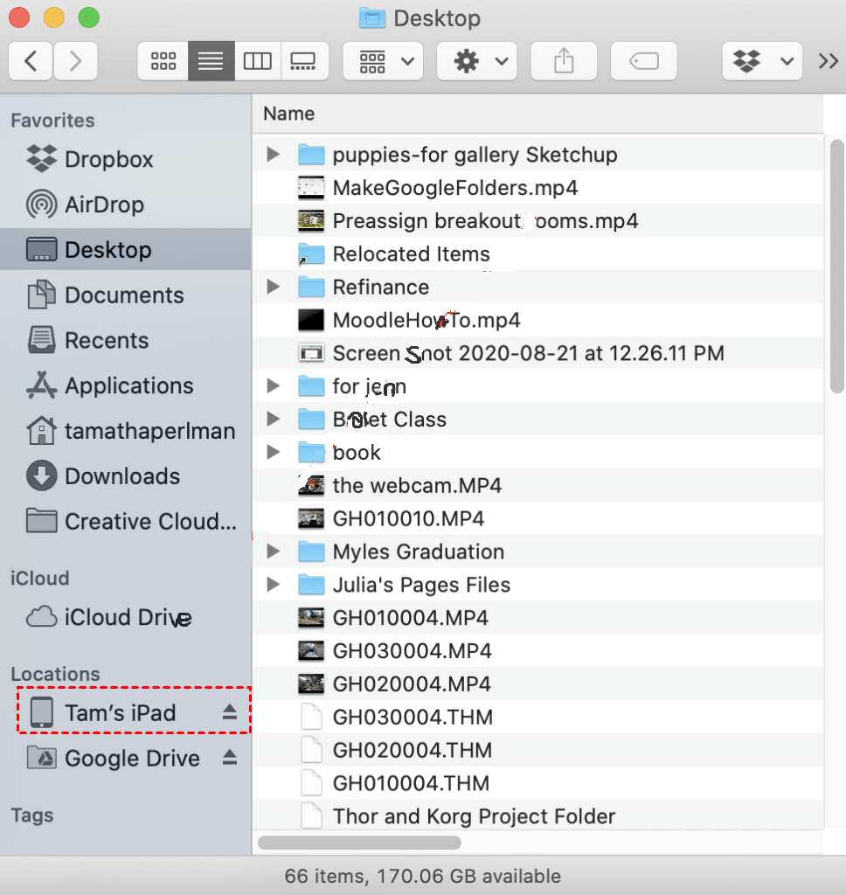Open Recents in the sidebar
The height and width of the screenshot is (895, 846).
click(126, 340)
